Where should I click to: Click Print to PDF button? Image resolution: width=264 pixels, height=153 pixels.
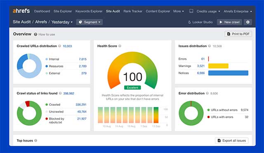(238, 34)
